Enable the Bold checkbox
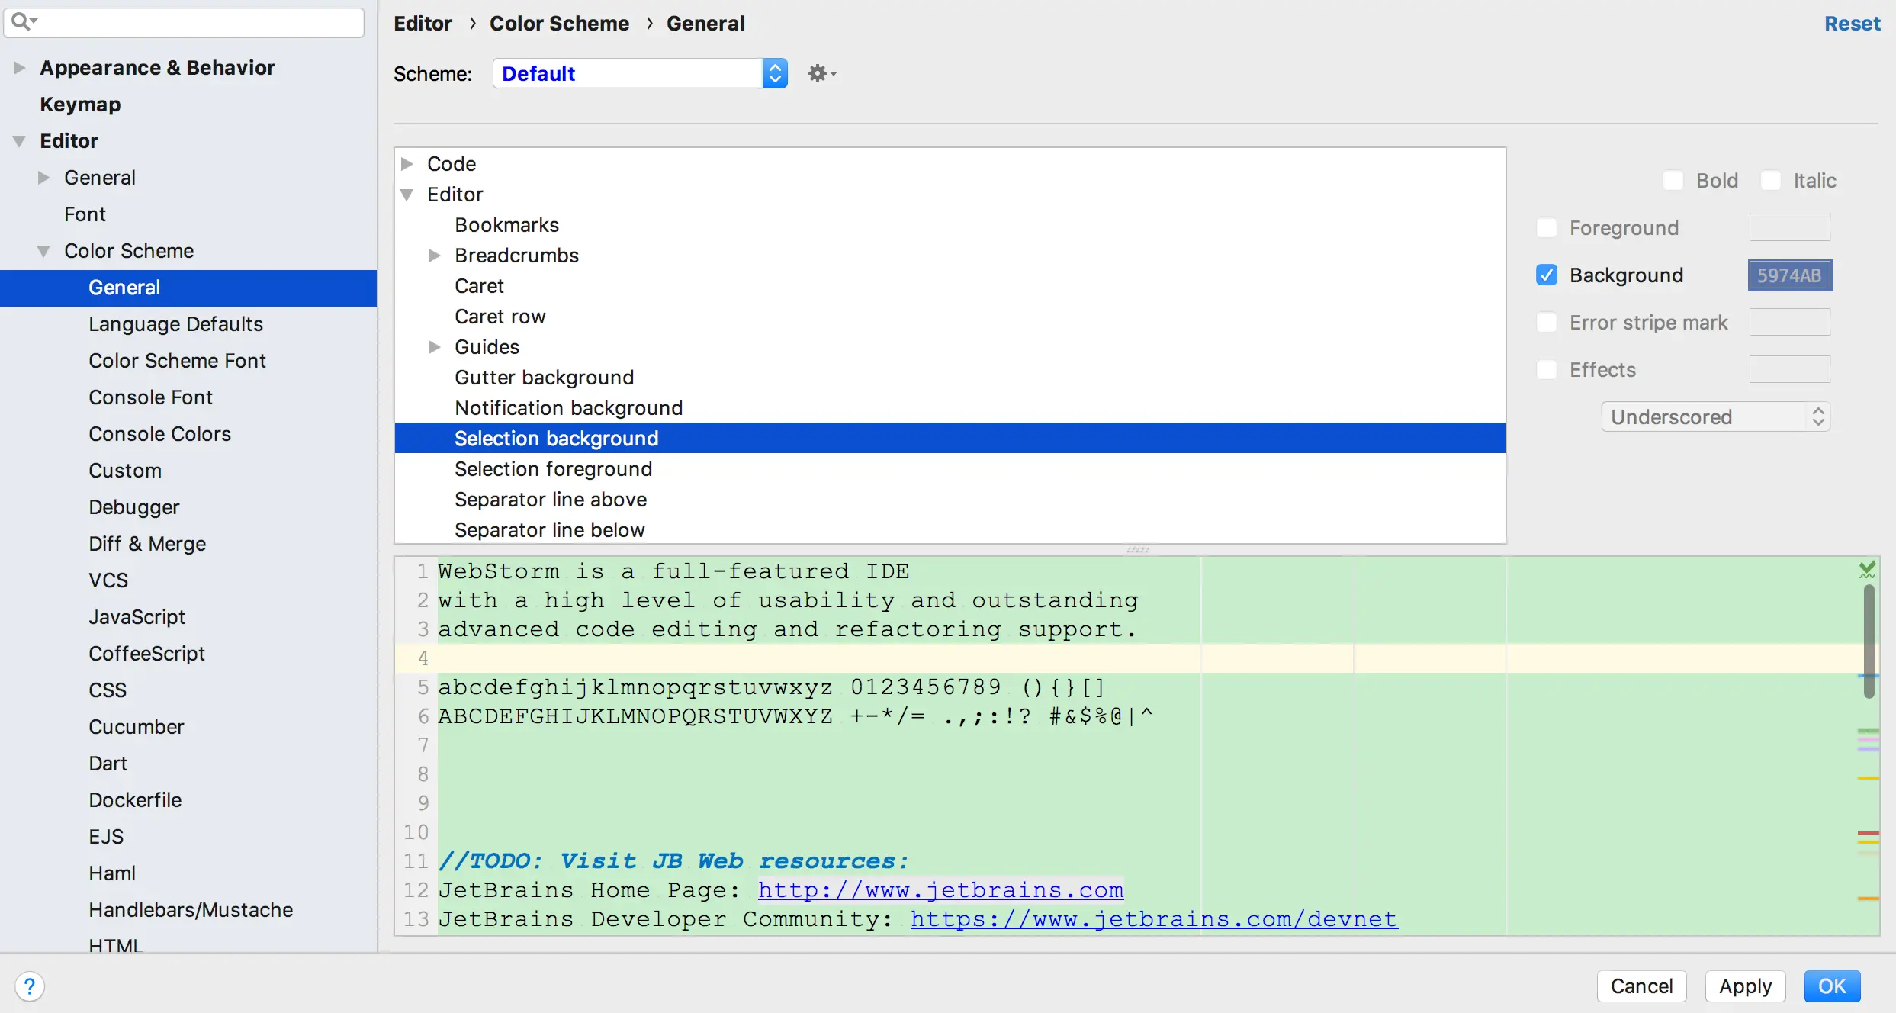The height and width of the screenshot is (1013, 1896). pos(1673,181)
